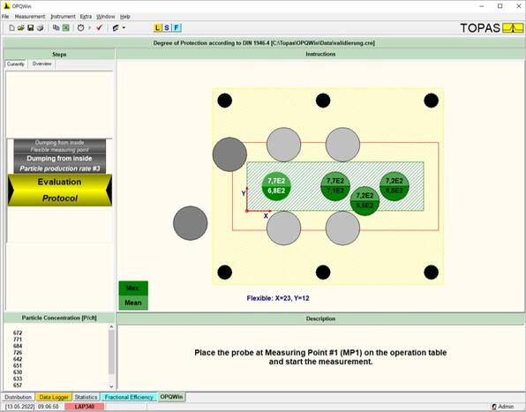Export to Excel with the green icon

65,28
